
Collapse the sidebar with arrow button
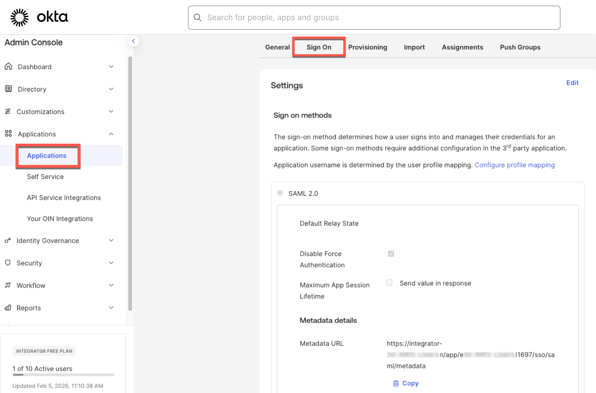click(x=133, y=41)
